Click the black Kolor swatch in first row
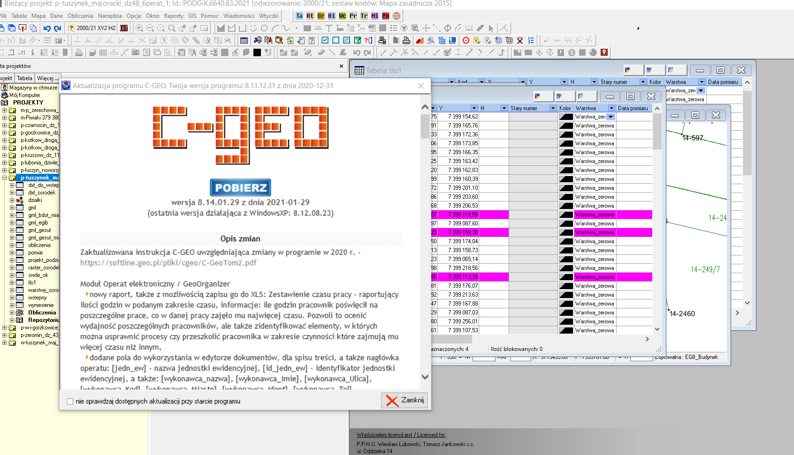 (565, 117)
